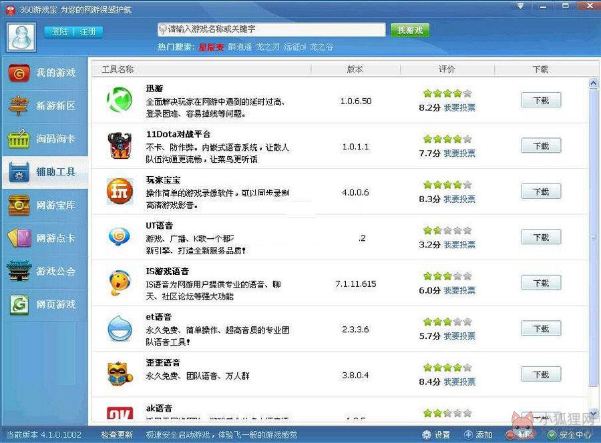601x443 pixels.
Task: Open 设置 settings in status bar
Action: (x=437, y=435)
